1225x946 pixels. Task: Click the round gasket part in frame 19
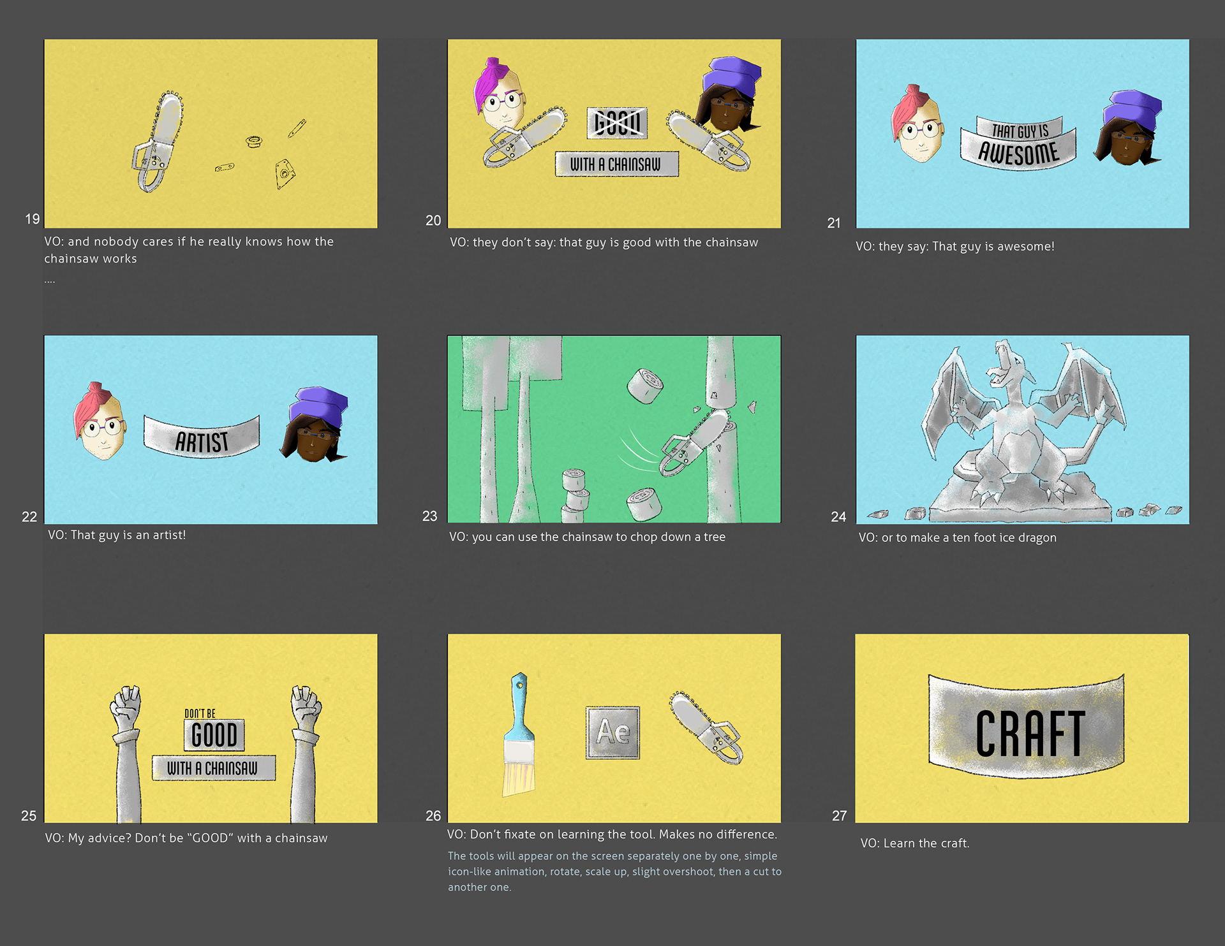coord(254,141)
